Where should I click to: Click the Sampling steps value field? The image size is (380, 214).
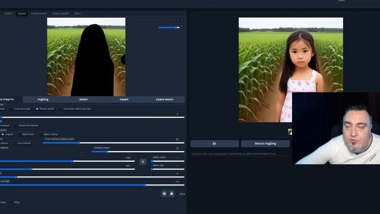point(178,148)
